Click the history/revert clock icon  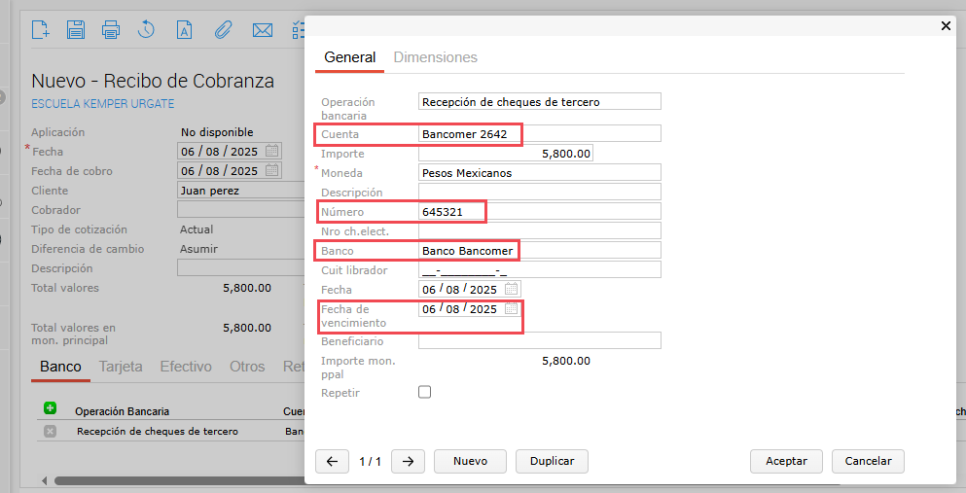click(146, 29)
